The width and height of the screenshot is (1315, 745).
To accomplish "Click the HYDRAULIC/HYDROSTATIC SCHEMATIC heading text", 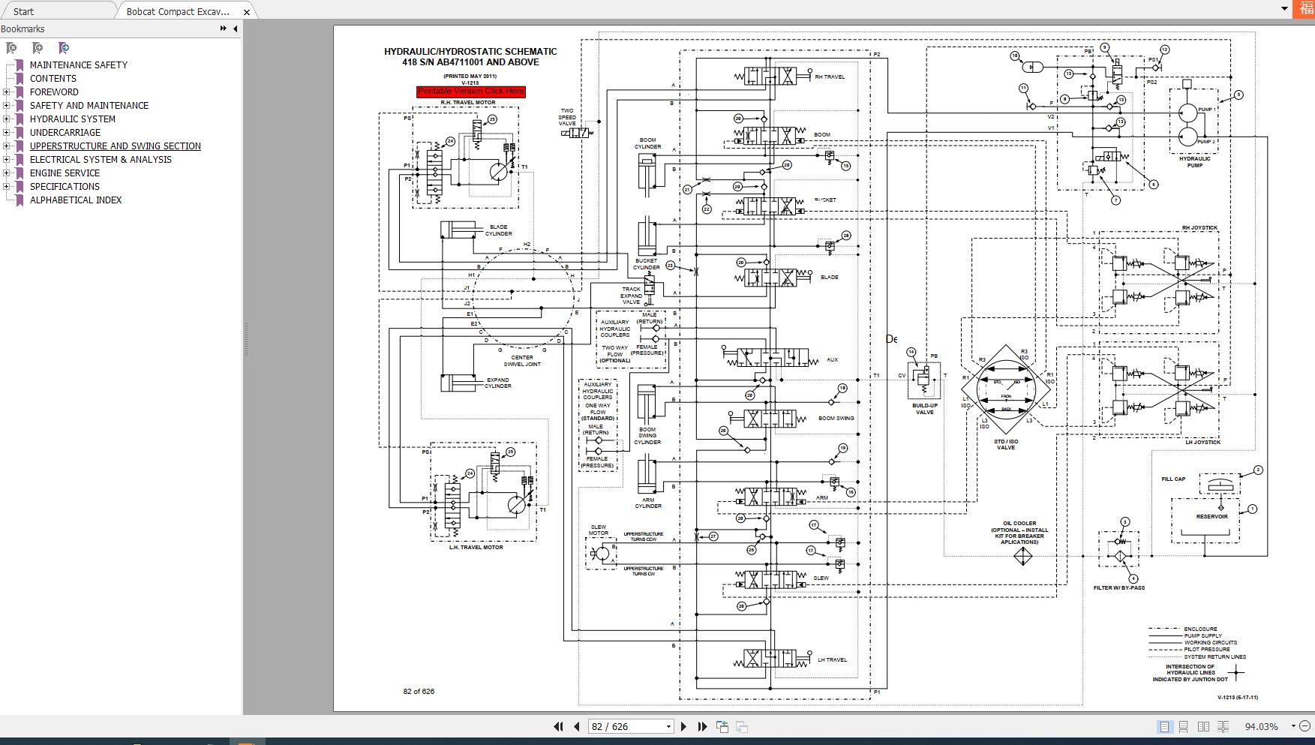I will coord(470,52).
